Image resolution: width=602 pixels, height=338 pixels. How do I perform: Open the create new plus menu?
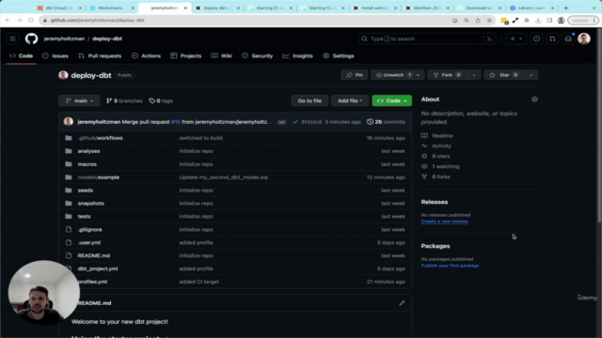click(515, 38)
